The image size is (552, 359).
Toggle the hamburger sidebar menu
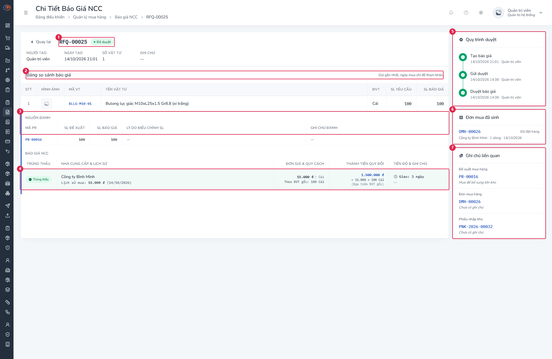click(x=26, y=13)
